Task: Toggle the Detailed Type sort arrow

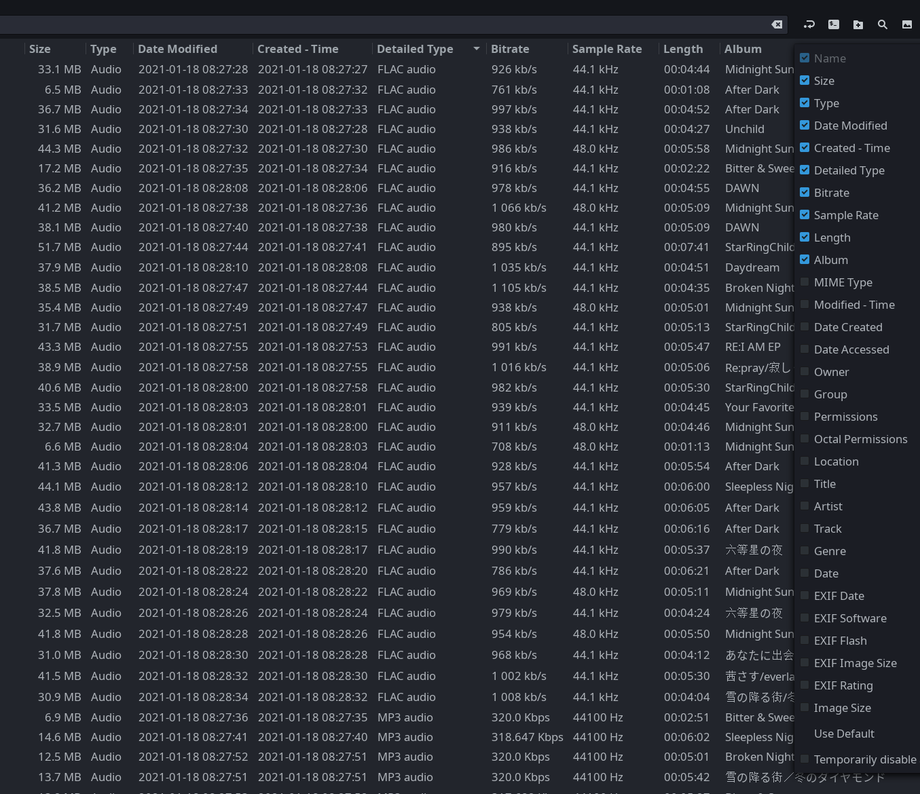Action: [x=477, y=49]
